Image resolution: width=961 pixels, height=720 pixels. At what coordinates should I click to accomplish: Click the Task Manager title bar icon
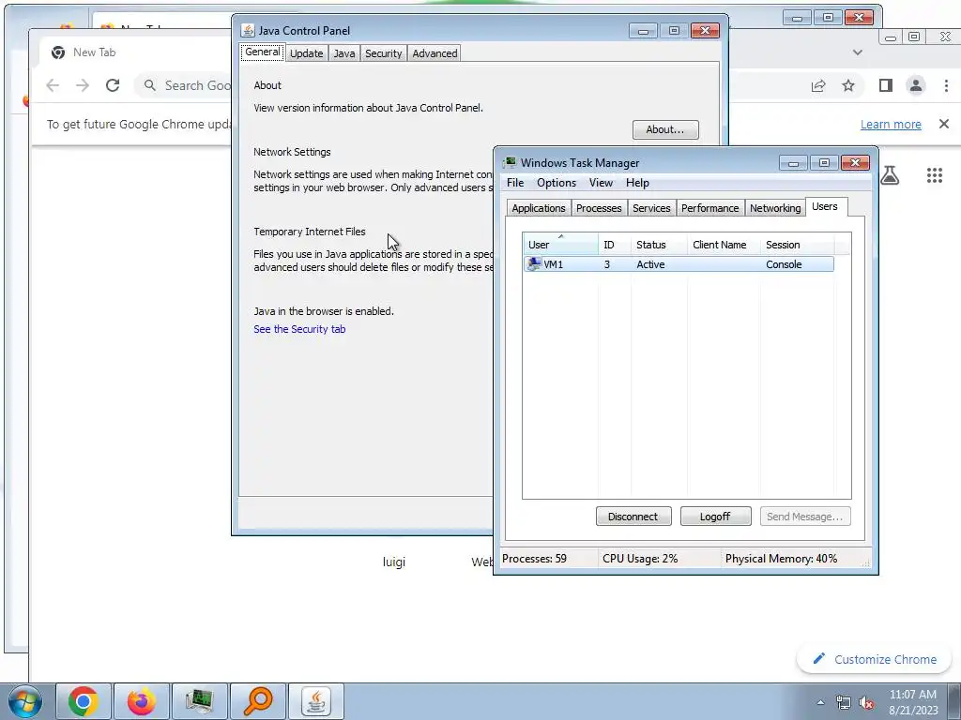click(x=510, y=163)
